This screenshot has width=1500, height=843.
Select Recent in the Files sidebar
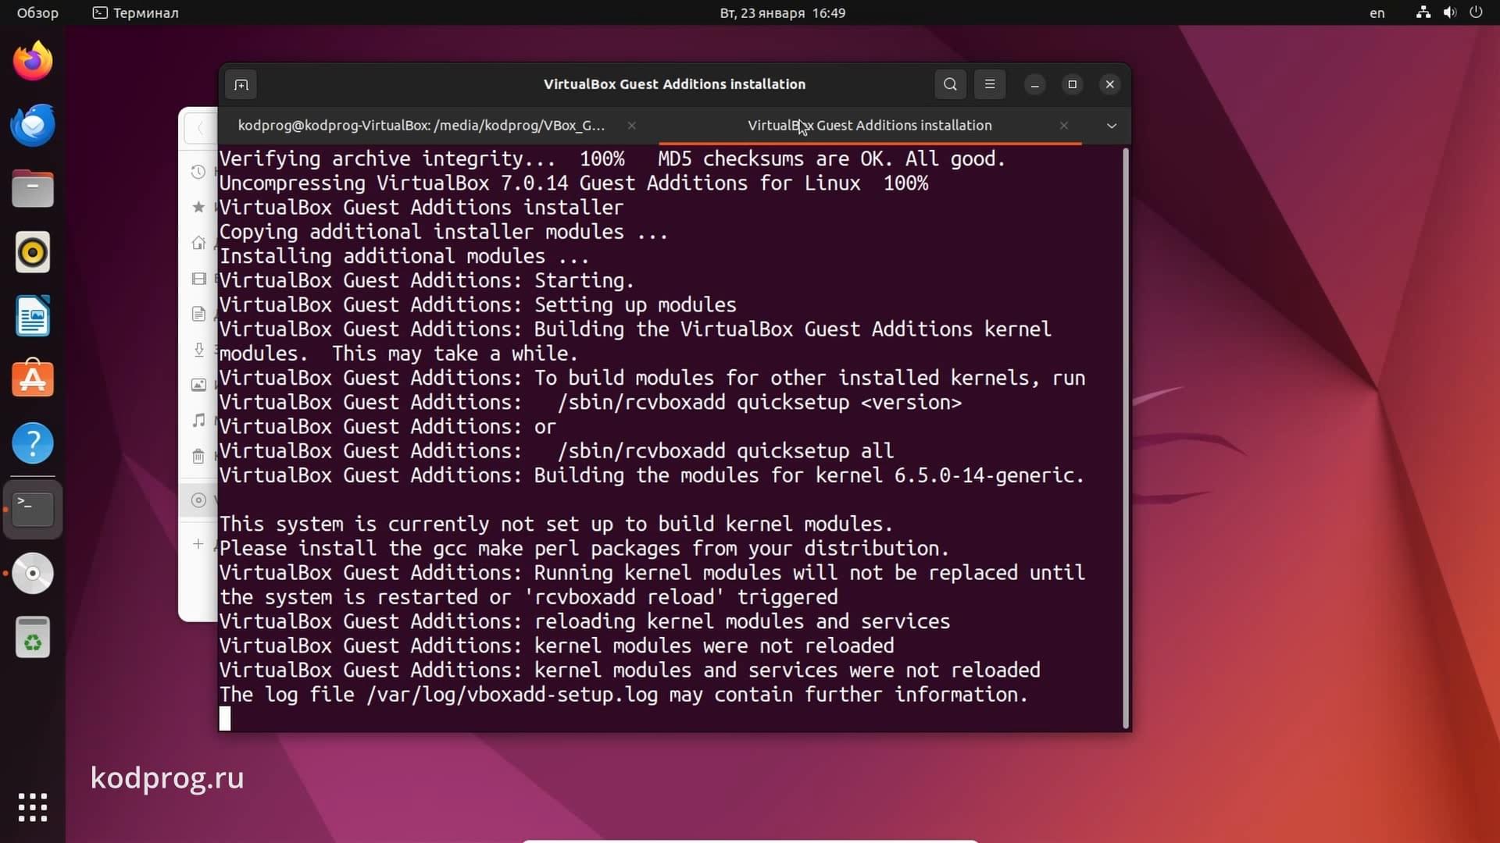point(198,172)
